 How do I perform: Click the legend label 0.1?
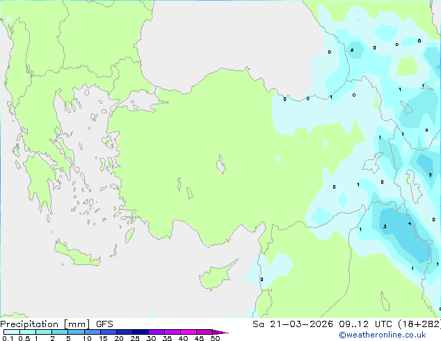[8, 338]
